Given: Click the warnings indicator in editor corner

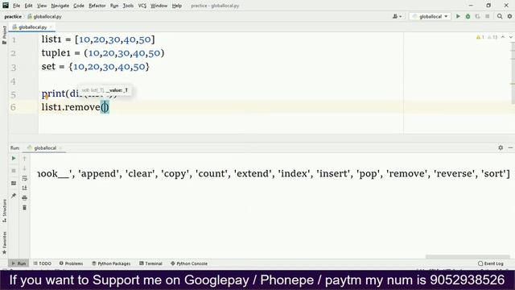Looking at the screenshot, I should tap(486, 37).
